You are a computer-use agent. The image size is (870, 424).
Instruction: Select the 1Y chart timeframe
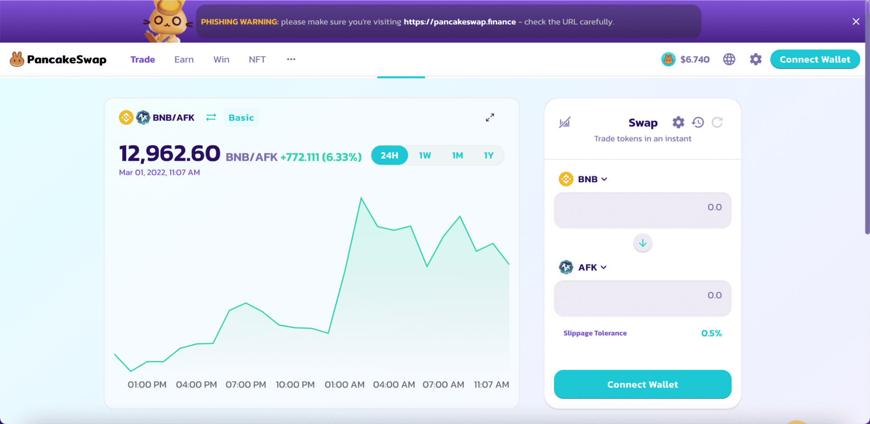(x=489, y=155)
